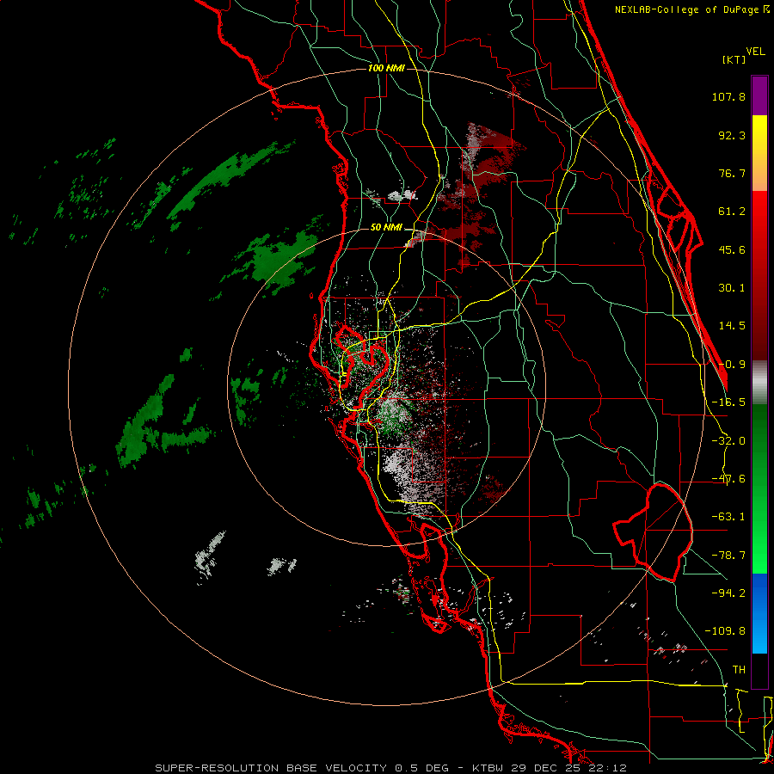Select the -0.9 legend value
774x774 pixels.
[732, 365]
